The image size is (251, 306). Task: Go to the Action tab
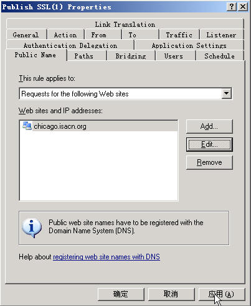[x=65, y=35]
